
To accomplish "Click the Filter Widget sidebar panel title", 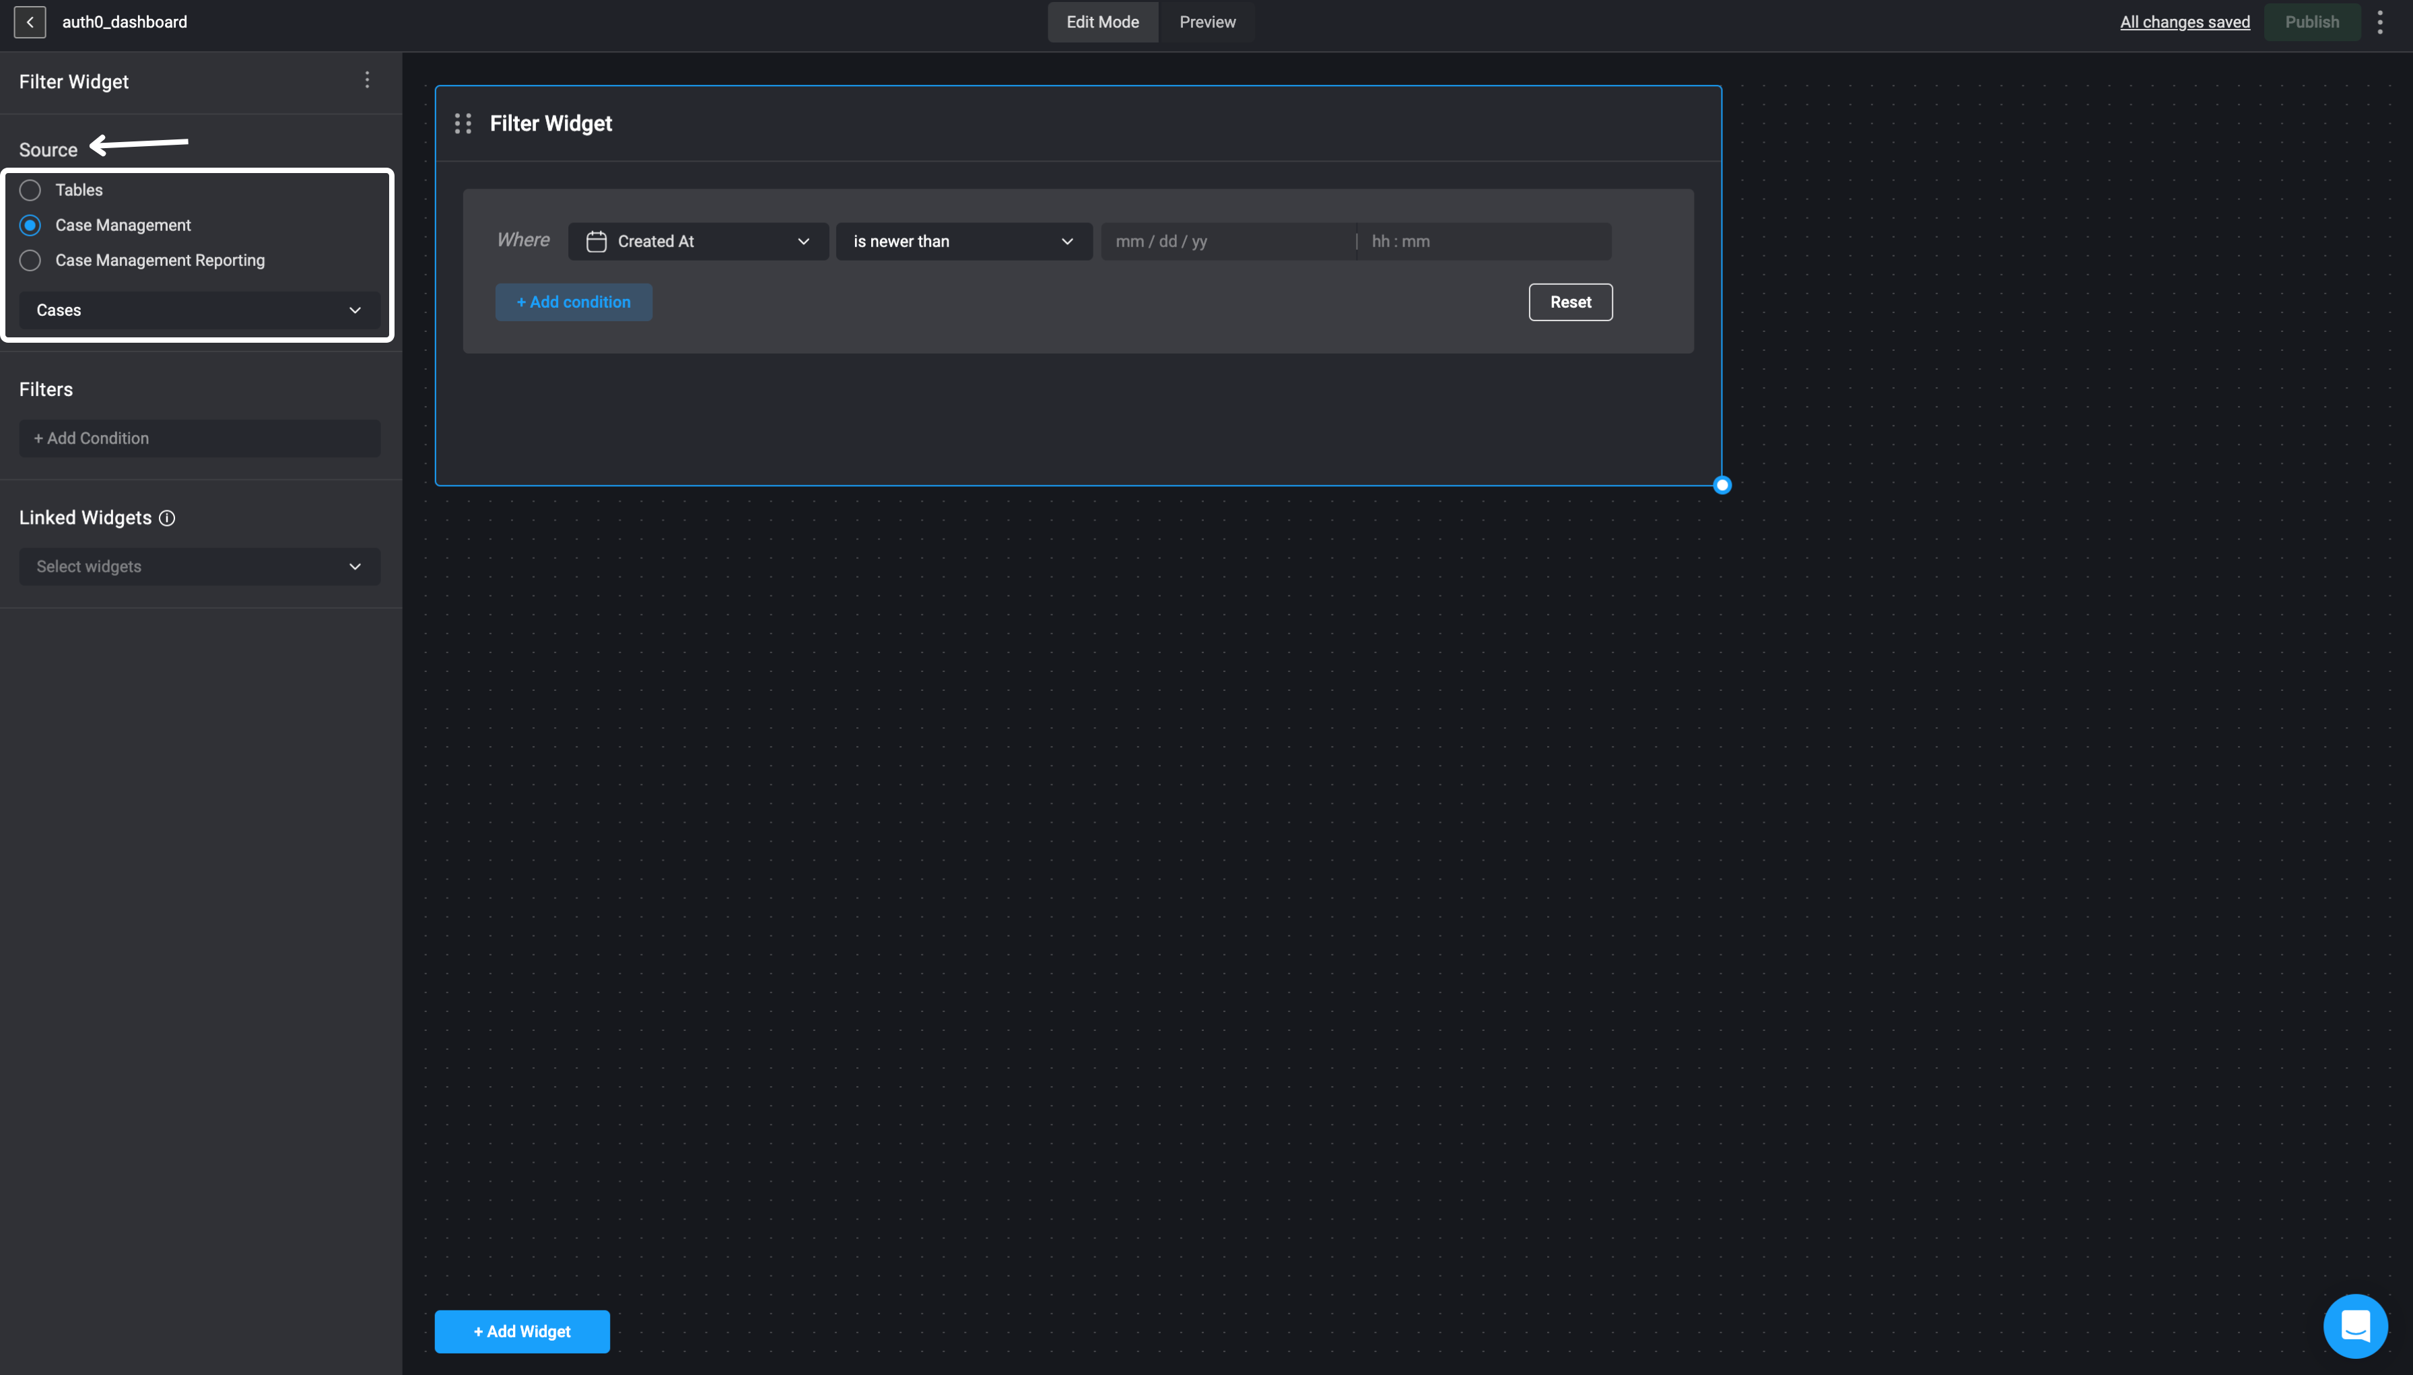I will (x=73, y=81).
